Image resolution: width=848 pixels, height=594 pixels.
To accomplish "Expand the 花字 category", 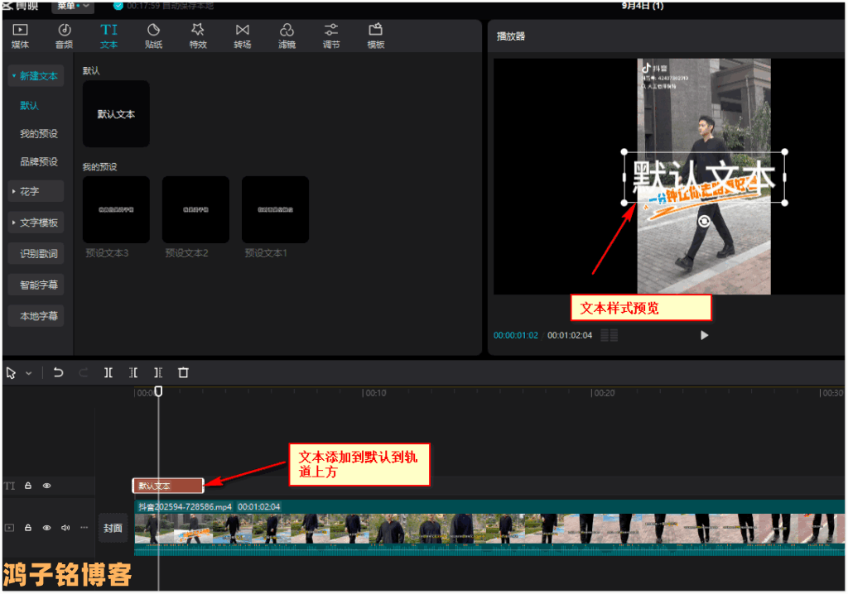I will (36, 191).
